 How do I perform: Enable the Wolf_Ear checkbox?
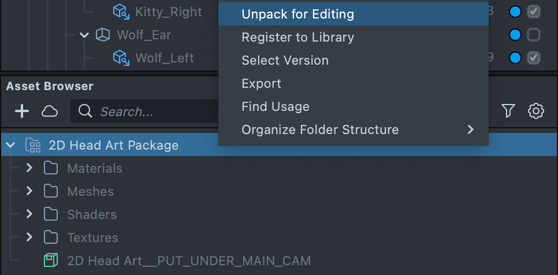(534, 35)
